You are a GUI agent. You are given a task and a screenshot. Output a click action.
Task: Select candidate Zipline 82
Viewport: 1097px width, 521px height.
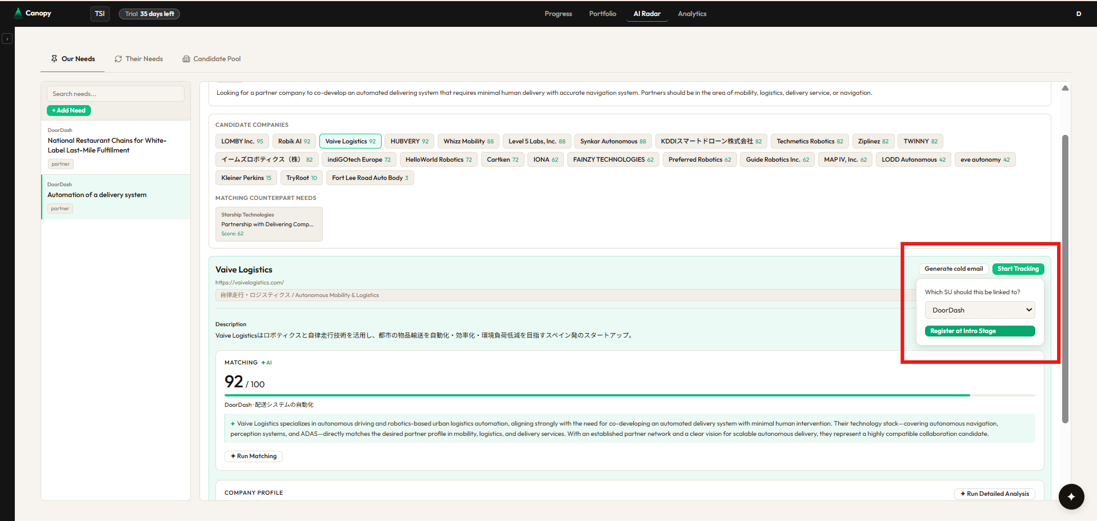pyautogui.click(x=873, y=141)
